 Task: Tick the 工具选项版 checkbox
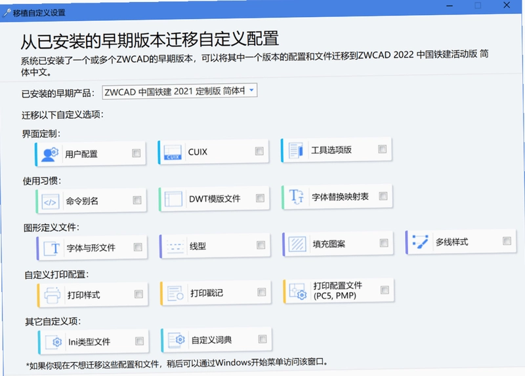coord(383,149)
